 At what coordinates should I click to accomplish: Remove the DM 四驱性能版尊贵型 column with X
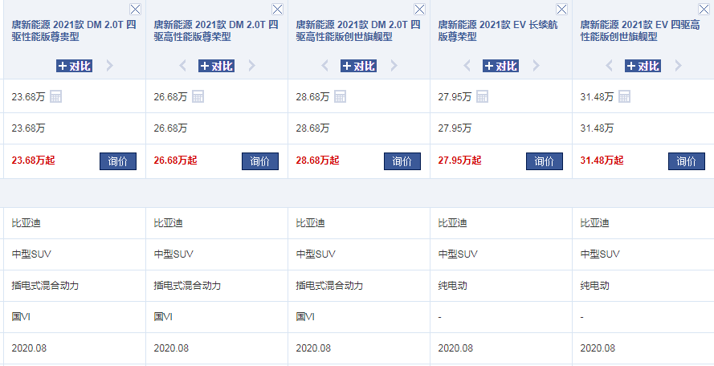(x=135, y=9)
